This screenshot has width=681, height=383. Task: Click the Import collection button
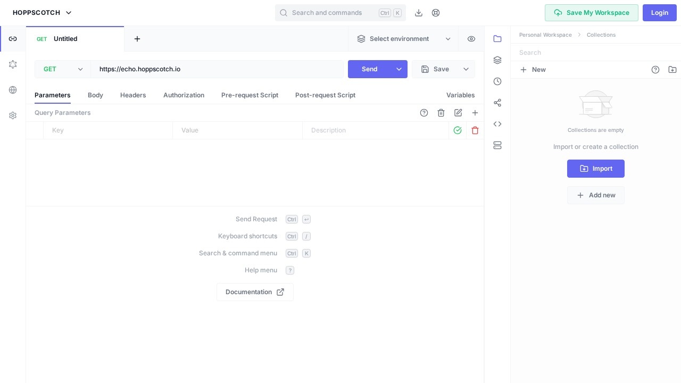(x=596, y=169)
